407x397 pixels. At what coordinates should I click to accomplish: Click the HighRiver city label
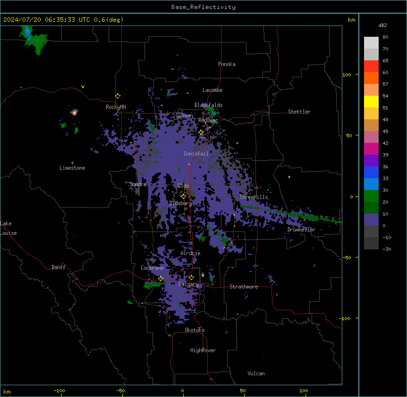pyautogui.click(x=203, y=350)
